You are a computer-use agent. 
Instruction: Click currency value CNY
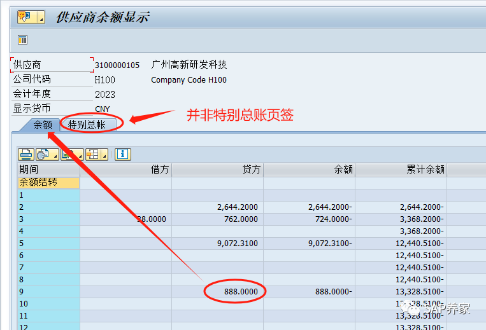pos(103,109)
